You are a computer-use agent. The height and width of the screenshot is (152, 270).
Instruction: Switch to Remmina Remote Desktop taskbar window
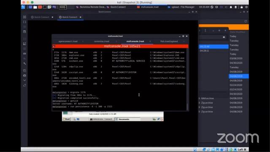[x=91, y=7]
